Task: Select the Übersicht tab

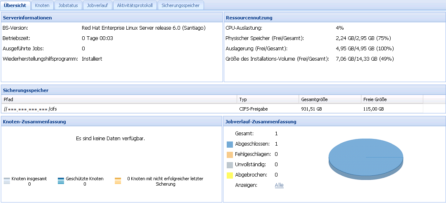Action: 15,5
